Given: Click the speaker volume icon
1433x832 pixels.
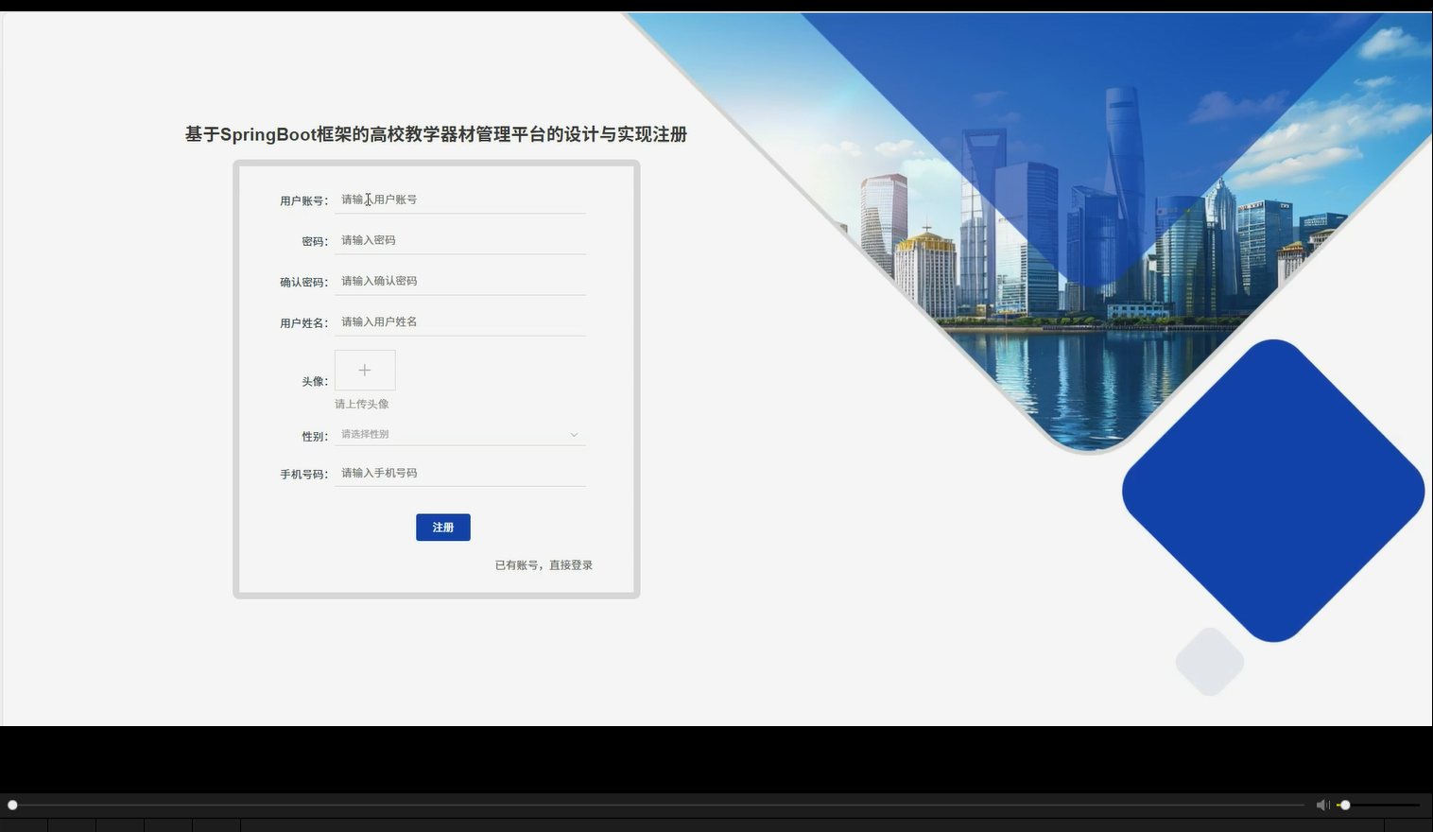Looking at the screenshot, I should pos(1322,805).
